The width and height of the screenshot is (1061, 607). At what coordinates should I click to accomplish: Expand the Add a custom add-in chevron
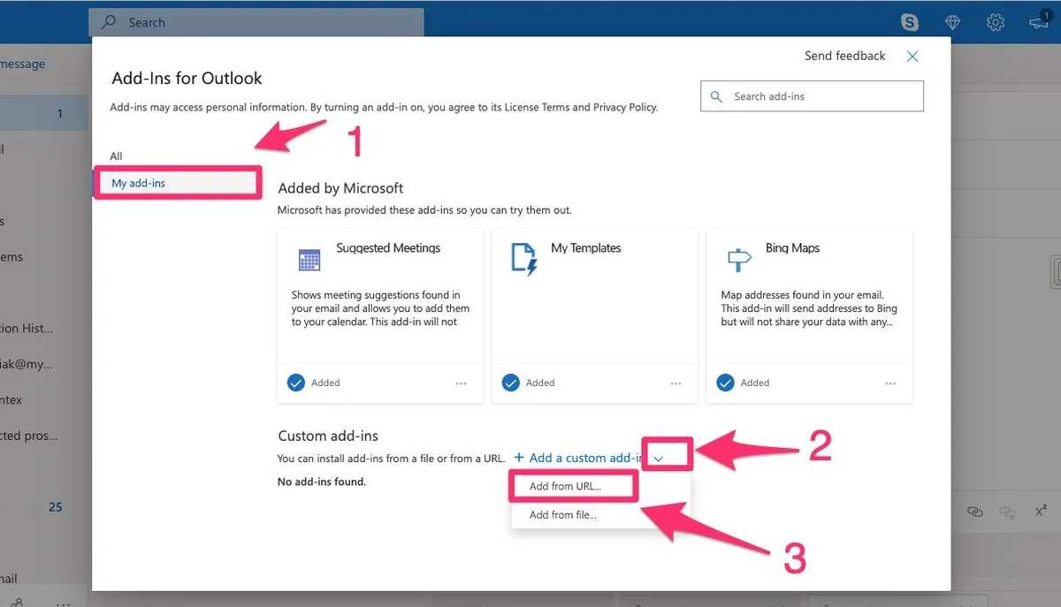point(659,458)
